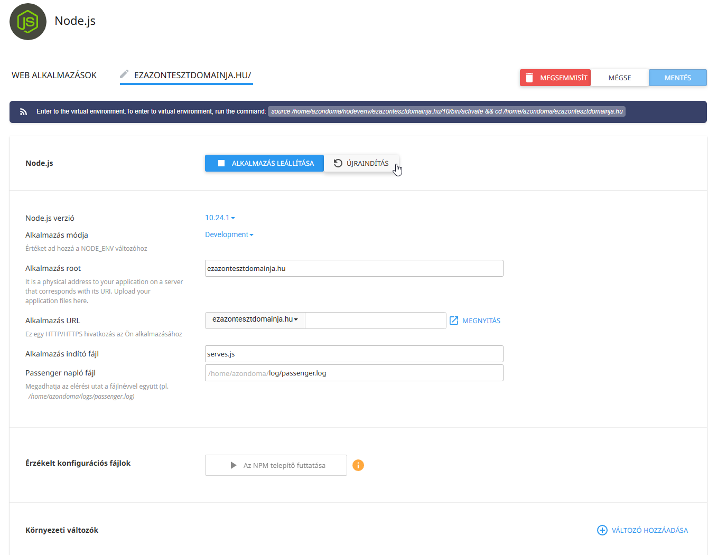The width and height of the screenshot is (708, 555).
Task: Open the Development application mode dropdown
Action: [229, 234]
